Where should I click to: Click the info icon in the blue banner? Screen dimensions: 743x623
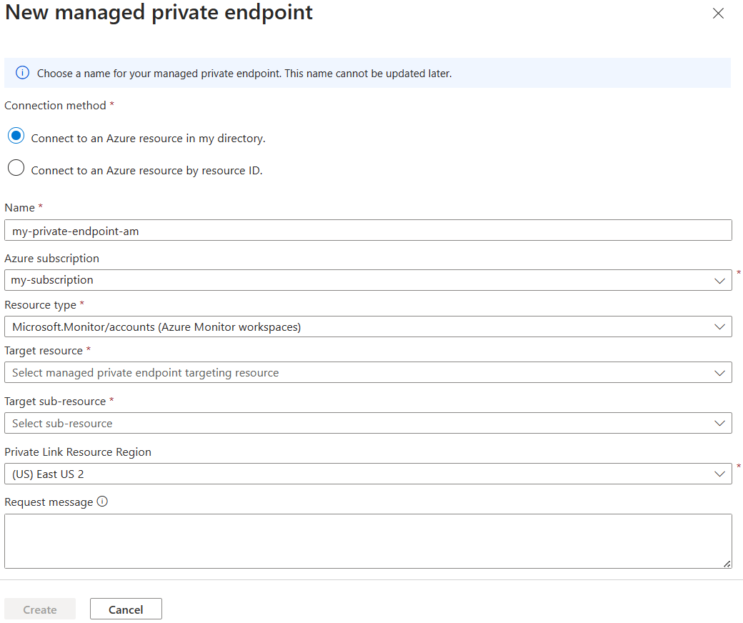pos(23,73)
